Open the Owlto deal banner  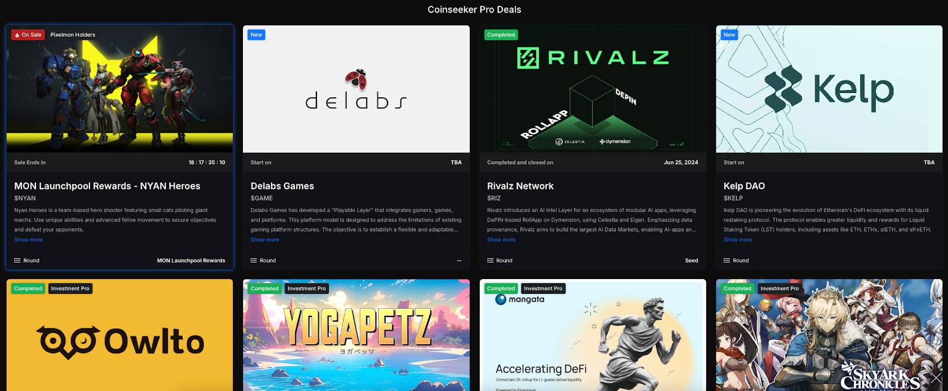(120, 335)
